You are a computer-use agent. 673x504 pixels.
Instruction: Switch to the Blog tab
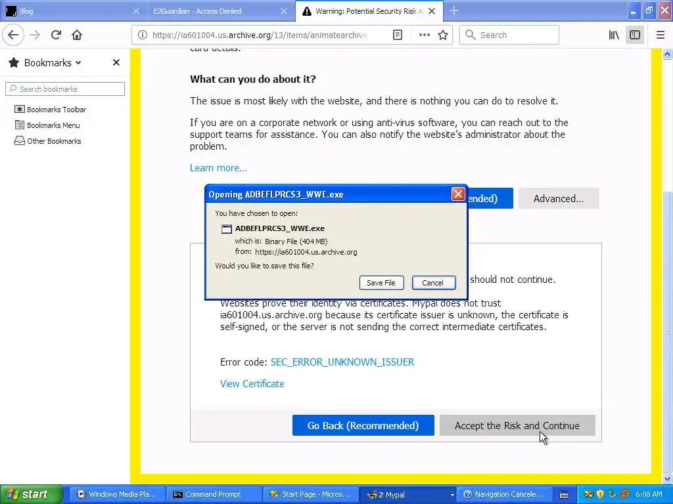(x=74, y=11)
